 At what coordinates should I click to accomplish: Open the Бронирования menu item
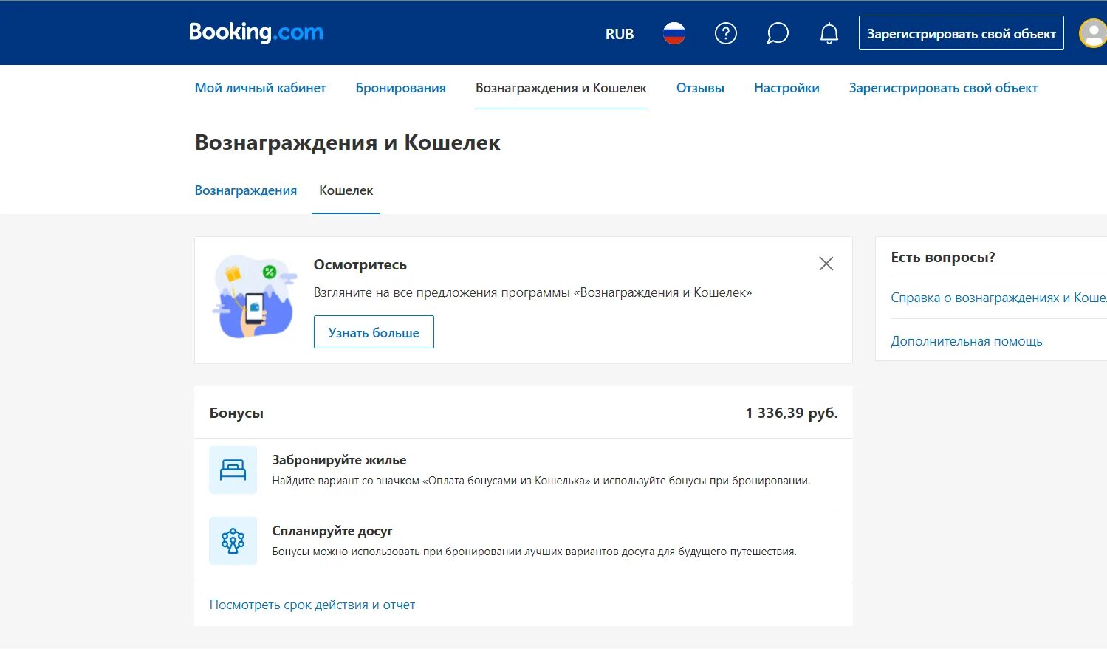[x=400, y=88]
